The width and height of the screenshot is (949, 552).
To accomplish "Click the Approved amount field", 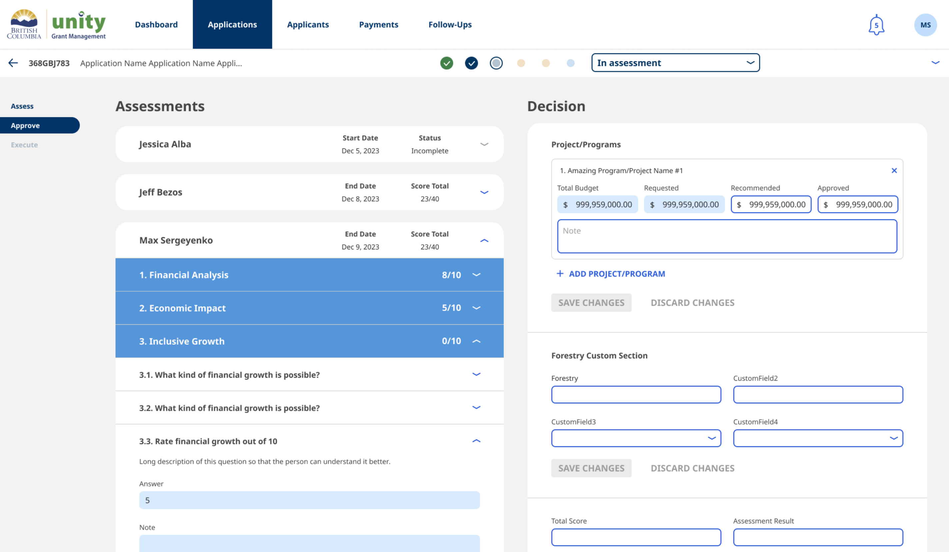I will tap(857, 205).
